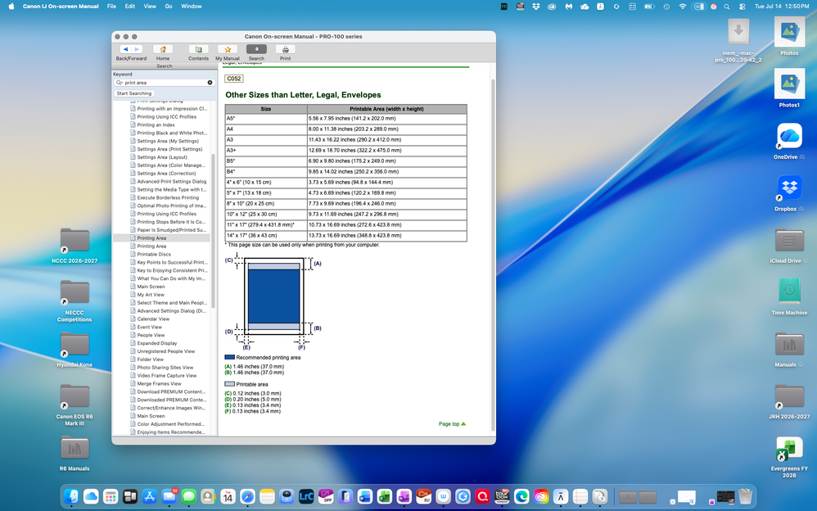Open My Manual star icon
The height and width of the screenshot is (511, 817).
pos(228,49)
